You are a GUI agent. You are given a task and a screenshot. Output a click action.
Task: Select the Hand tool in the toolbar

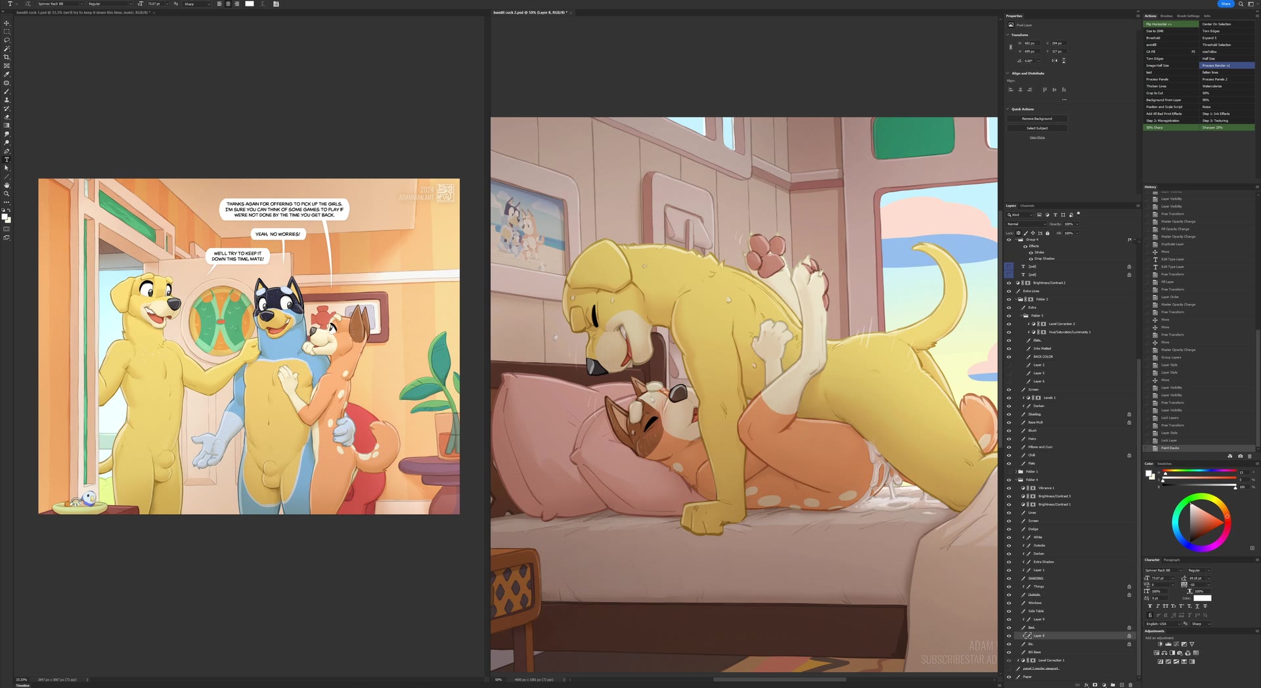pyautogui.click(x=7, y=185)
